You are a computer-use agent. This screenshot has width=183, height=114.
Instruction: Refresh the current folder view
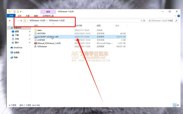pos(144,21)
